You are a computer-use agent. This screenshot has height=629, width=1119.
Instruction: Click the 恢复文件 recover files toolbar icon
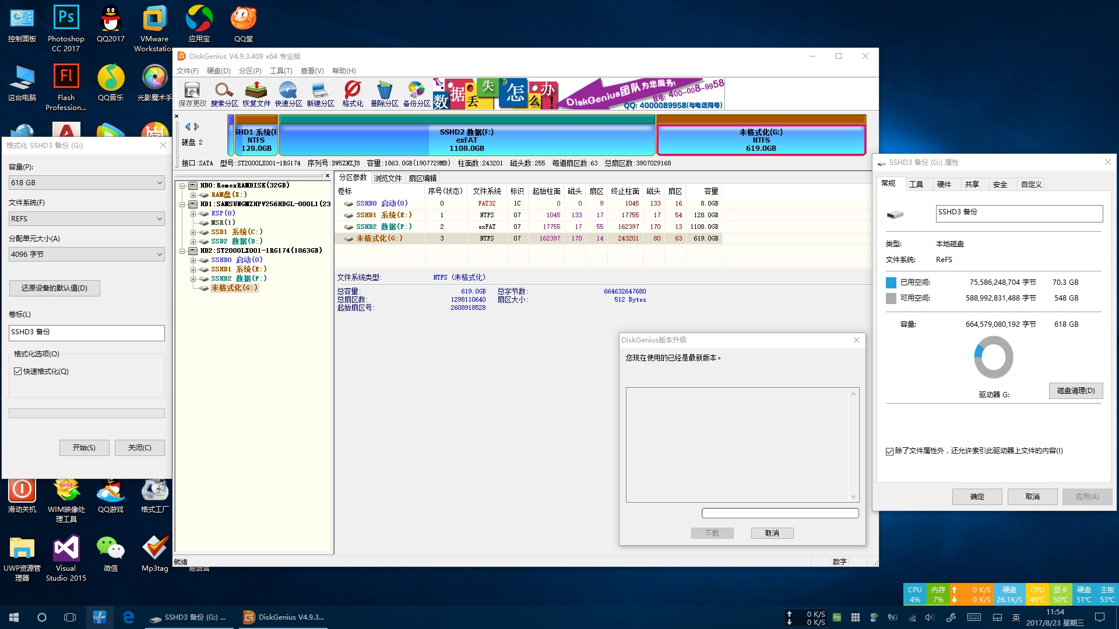[x=256, y=94]
